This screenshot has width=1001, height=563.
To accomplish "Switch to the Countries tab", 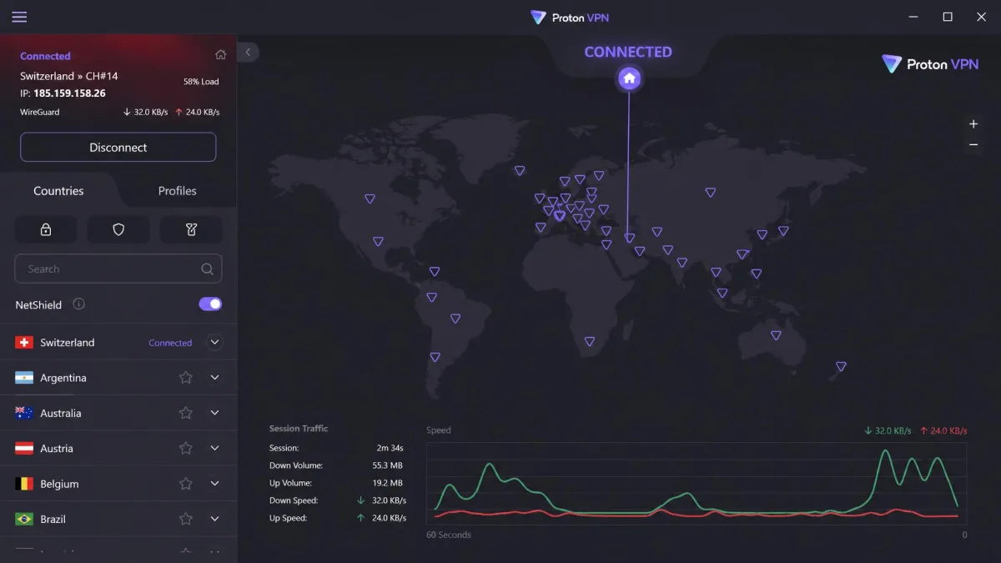I will click(58, 191).
